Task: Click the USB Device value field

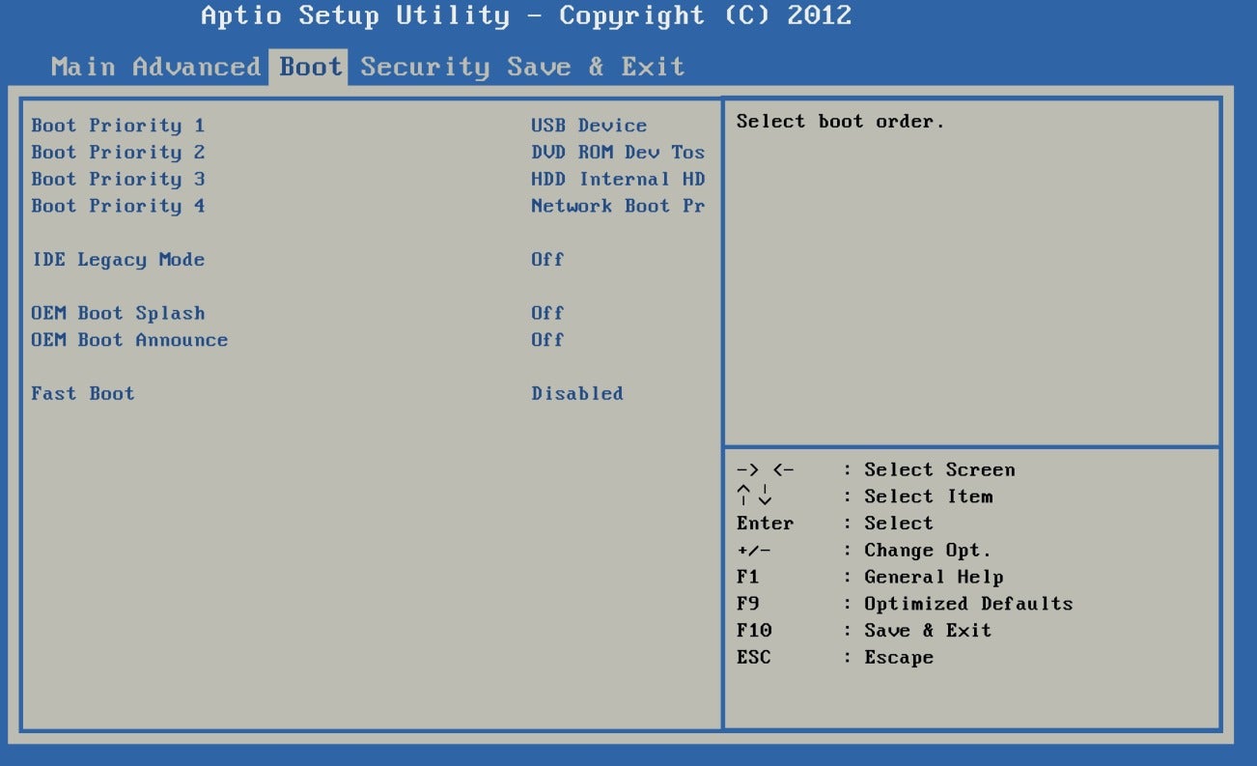Action: pos(587,125)
